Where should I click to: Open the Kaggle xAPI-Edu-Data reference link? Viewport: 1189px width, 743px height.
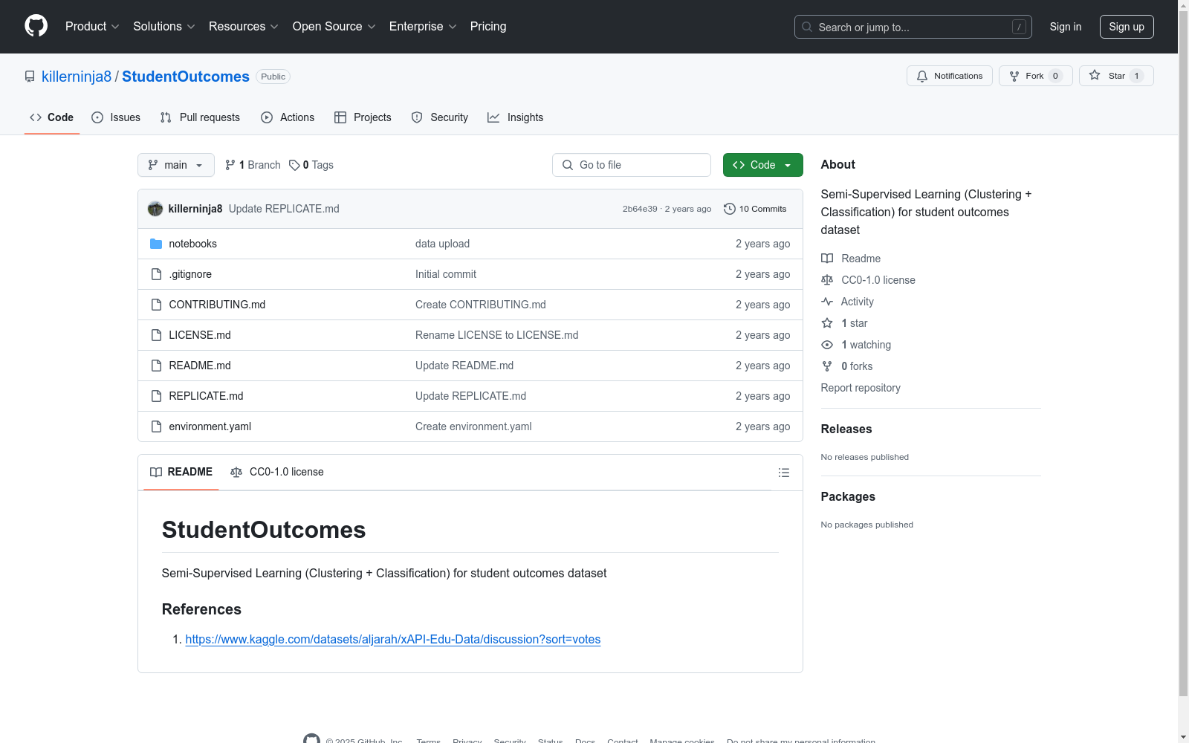[x=393, y=639]
